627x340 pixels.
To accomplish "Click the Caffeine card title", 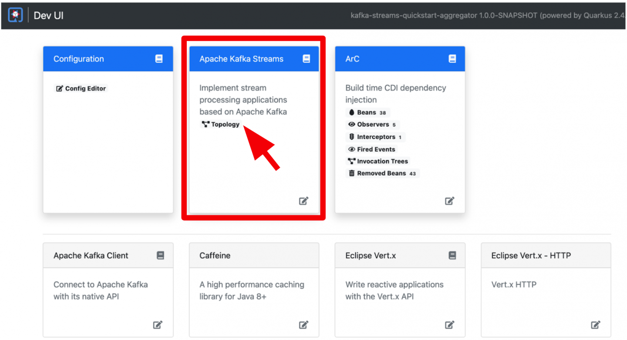I will pyautogui.click(x=215, y=256).
